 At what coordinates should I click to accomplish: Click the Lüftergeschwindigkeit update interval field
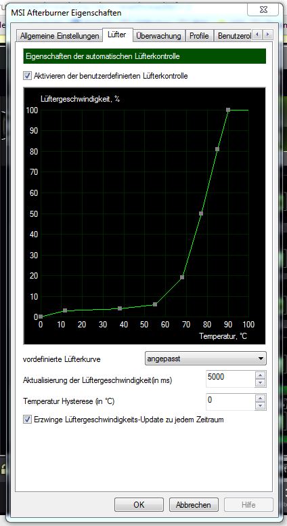click(x=230, y=378)
